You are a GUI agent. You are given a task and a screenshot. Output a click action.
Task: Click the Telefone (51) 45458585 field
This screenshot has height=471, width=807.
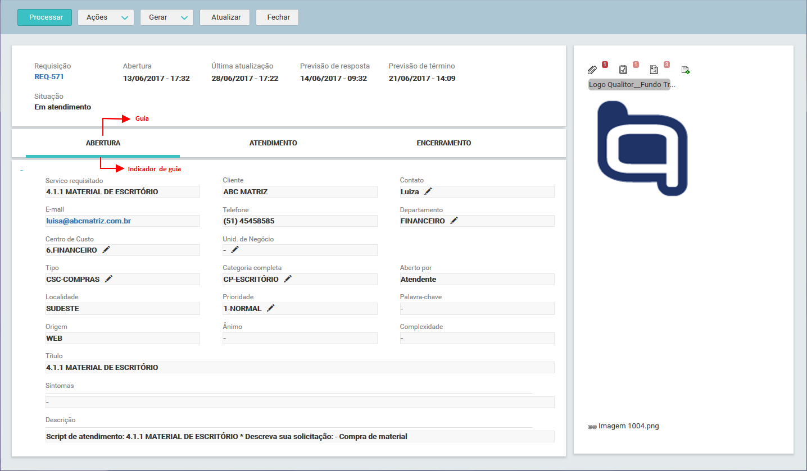(300, 221)
